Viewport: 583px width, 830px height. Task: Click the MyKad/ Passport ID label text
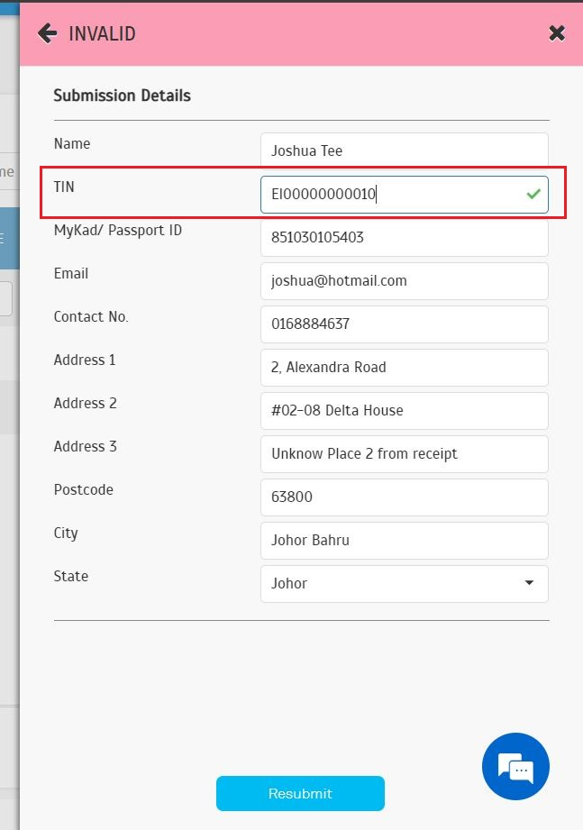click(117, 231)
